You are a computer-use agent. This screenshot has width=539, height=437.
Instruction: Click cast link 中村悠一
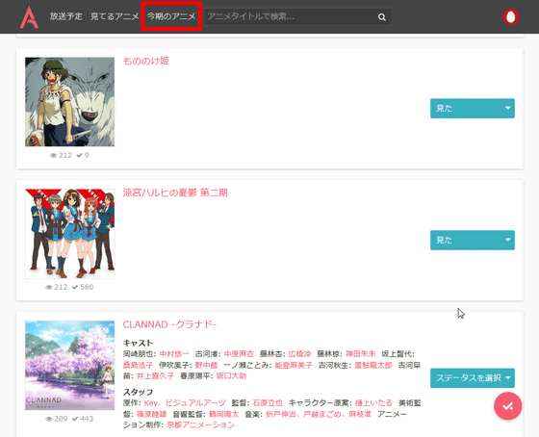[x=174, y=354]
